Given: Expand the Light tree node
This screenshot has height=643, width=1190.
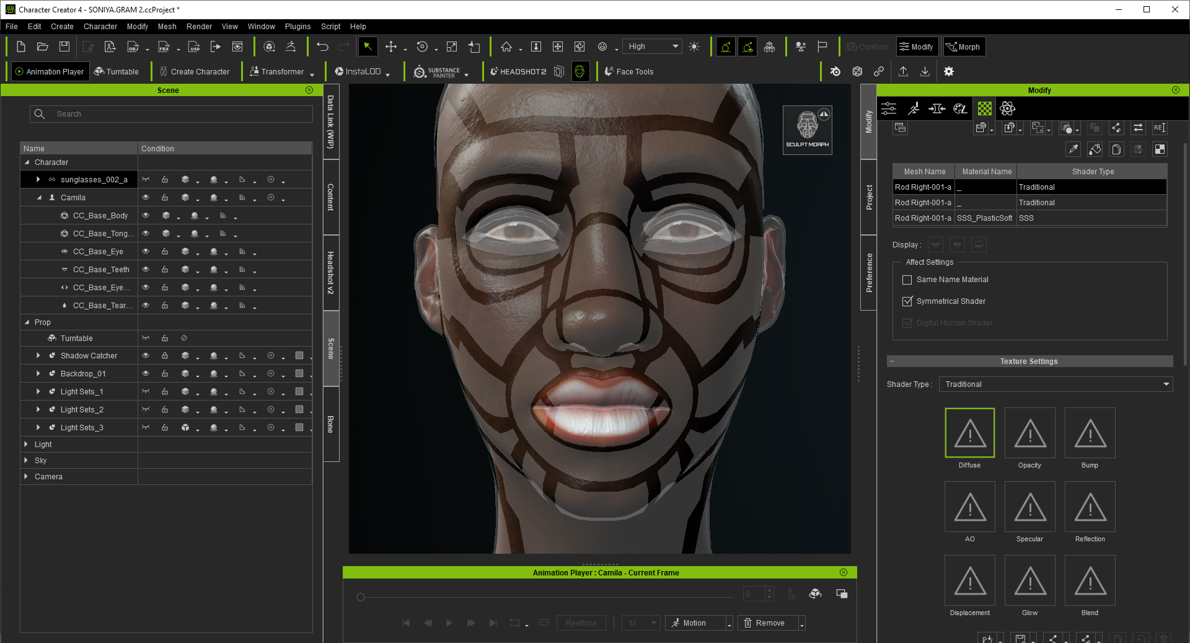Looking at the screenshot, I should click(26, 445).
